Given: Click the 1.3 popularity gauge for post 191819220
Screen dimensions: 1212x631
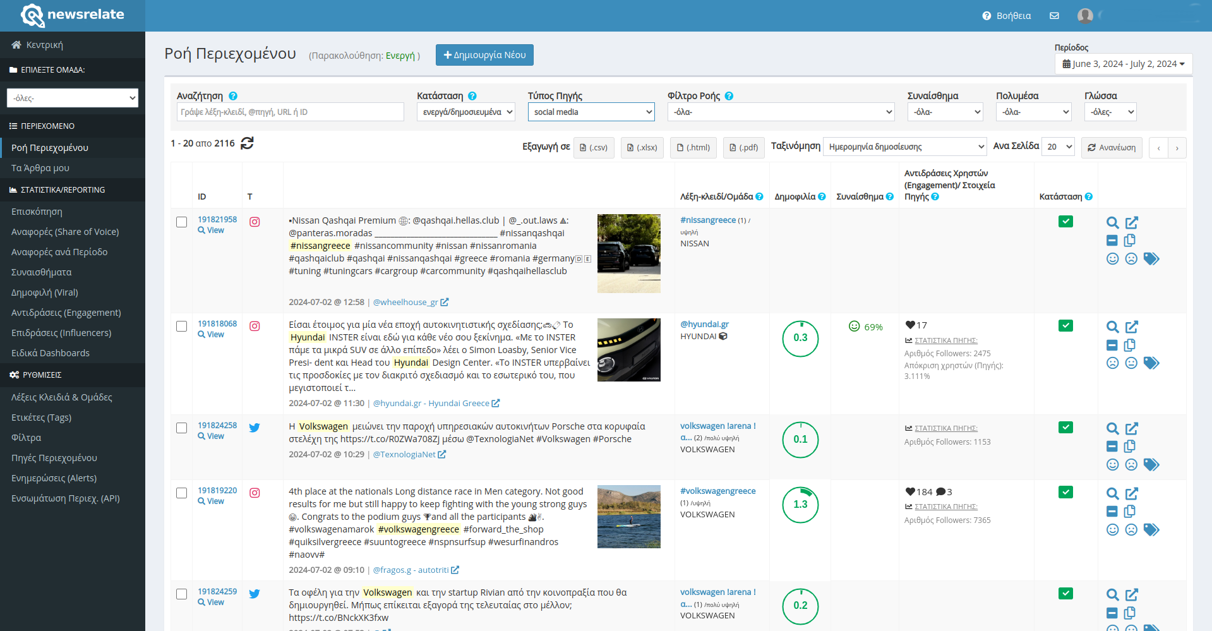Looking at the screenshot, I should [800, 504].
